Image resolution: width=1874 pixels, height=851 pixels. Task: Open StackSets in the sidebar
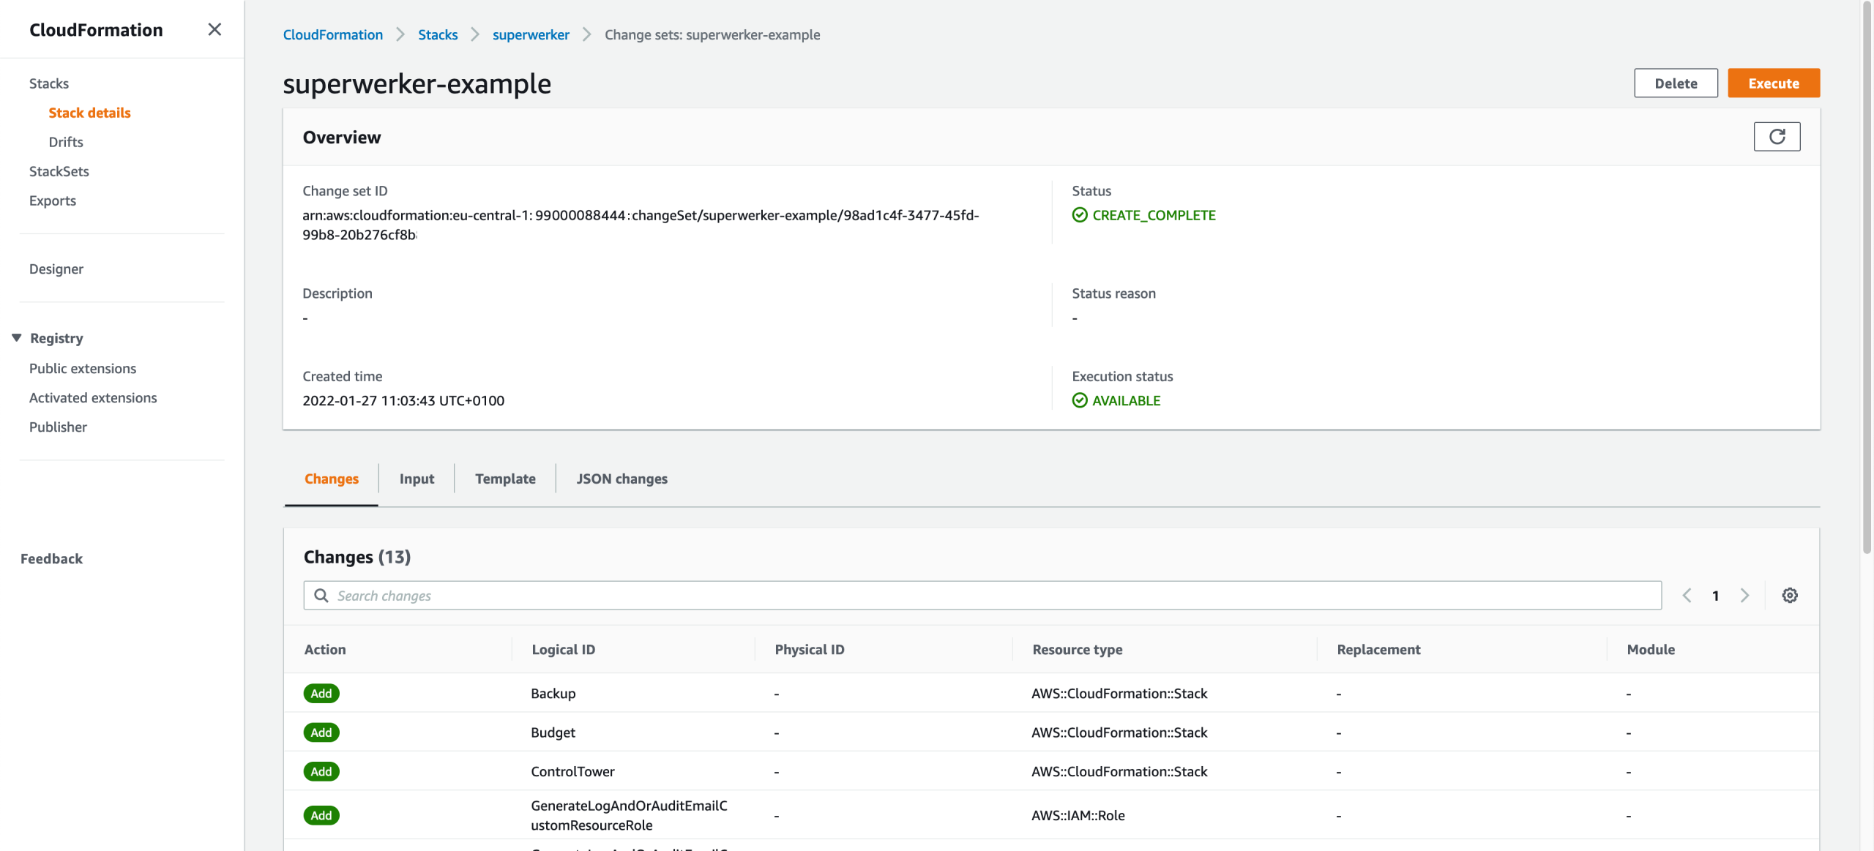point(59,171)
